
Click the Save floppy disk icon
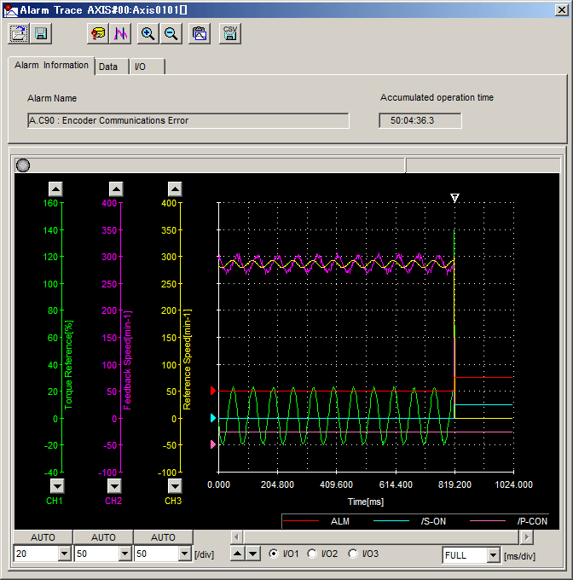pos(41,33)
